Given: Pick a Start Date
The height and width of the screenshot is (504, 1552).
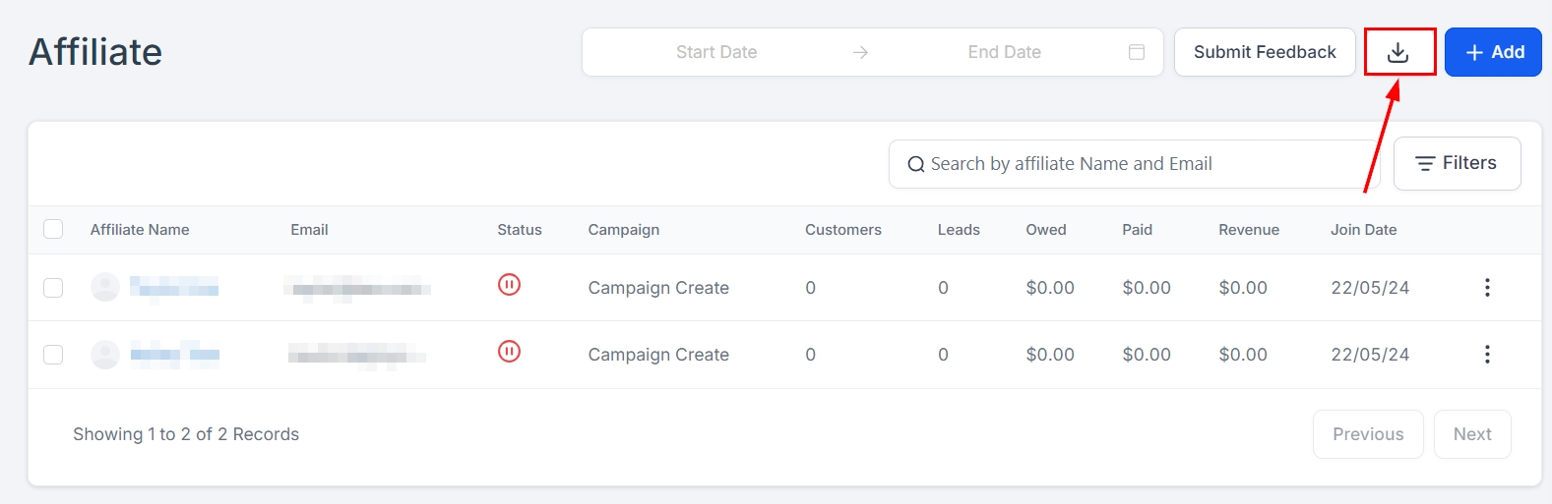Looking at the screenshot, I should coord(715,52).
